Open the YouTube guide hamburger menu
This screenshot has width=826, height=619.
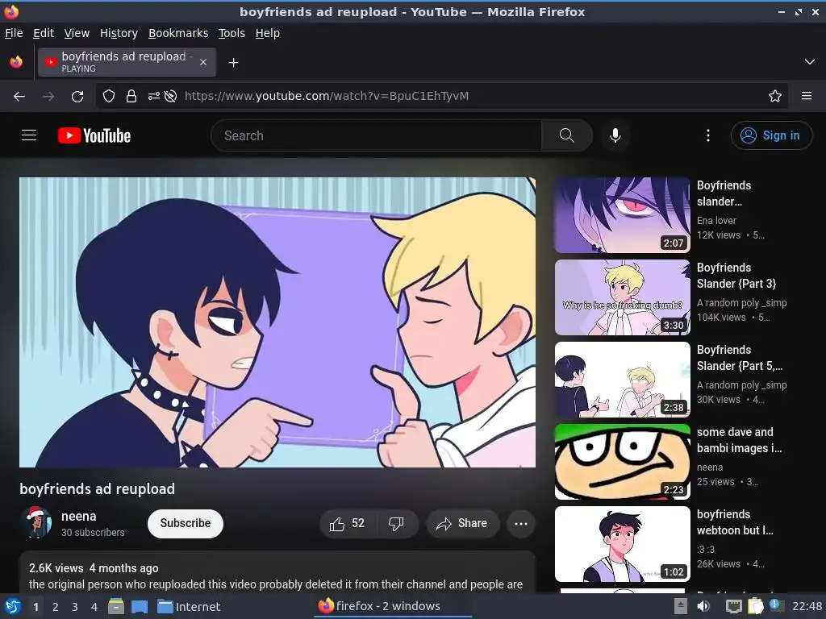[x=29, y=135]
